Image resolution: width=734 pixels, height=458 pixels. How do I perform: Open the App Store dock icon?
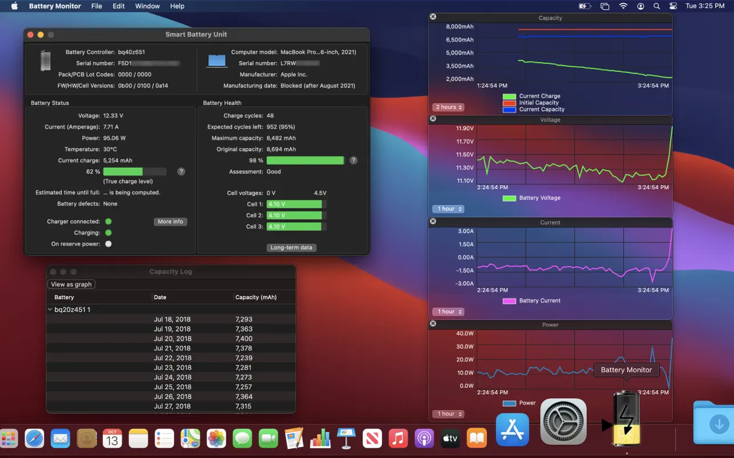point(512,429)
